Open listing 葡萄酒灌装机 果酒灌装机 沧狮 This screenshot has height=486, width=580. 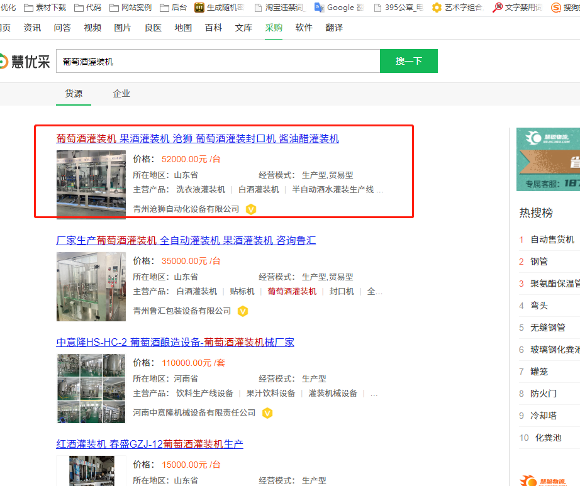coord(198,138)
